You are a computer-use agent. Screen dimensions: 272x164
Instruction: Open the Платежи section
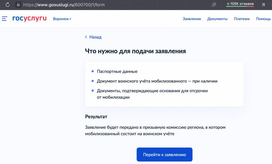242,19
